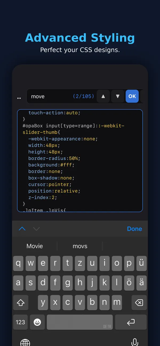The height and width of the screenshot is (346, 160).
Task: Click the line 'touch-action:auto;'
Action: (54, 113)
